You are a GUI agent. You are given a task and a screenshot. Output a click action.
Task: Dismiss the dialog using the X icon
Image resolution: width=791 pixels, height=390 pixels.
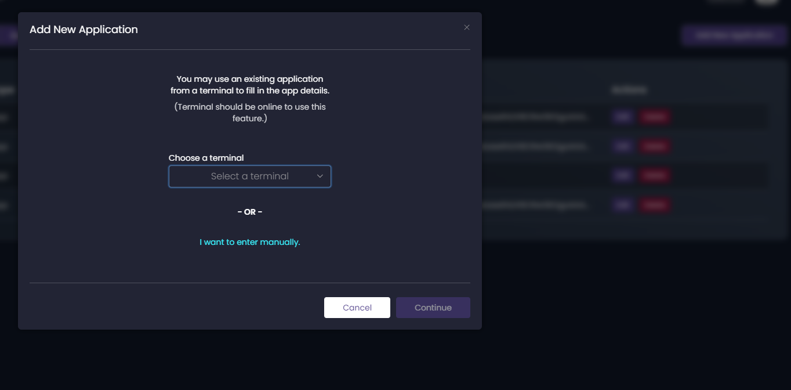(x=467, y=27)
